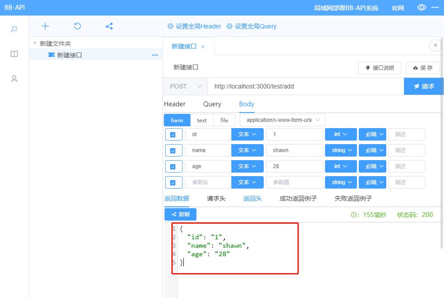Image resolution: width=444 pixels, height=298 pixels.
Task: Create a new item with the plus icon
Action: (45, 26)
